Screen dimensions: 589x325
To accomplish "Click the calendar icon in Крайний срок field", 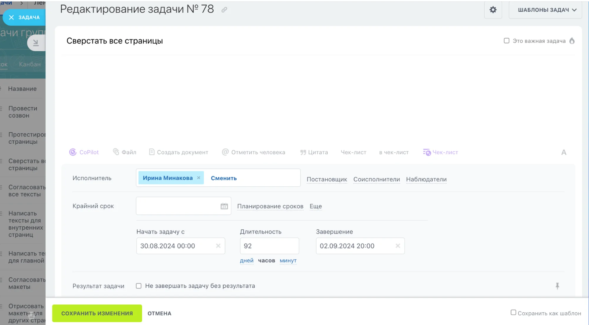I will [224, 206].
